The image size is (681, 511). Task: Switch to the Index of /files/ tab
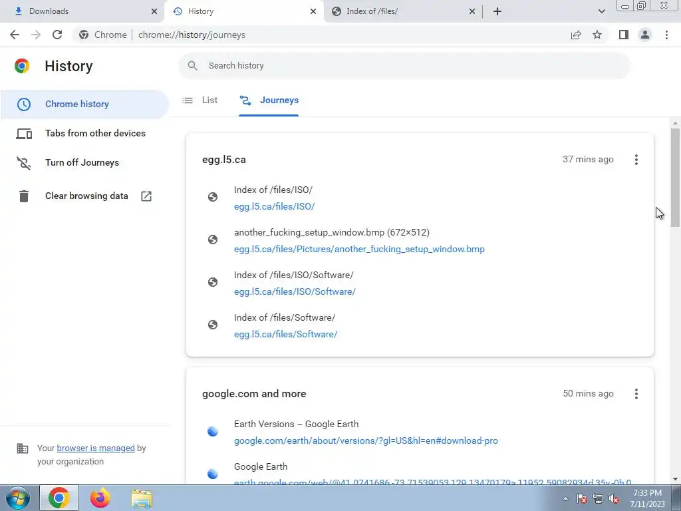[x=402, y=11]
